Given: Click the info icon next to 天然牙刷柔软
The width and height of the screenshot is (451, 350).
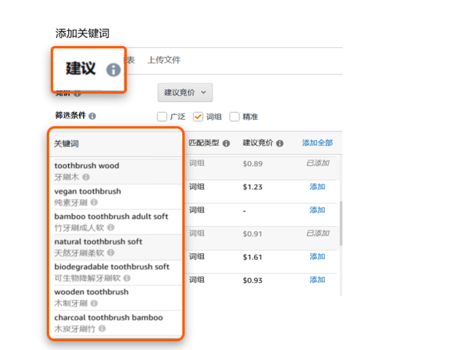Looking at the screenshot, I should (x=111, y=253).
